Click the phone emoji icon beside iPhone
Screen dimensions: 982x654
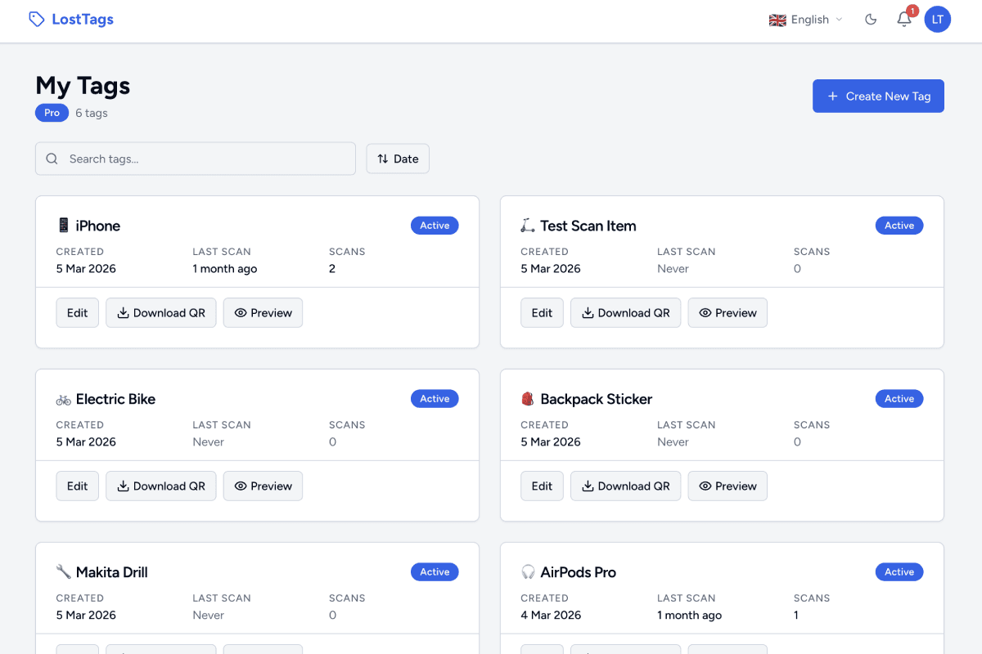click(x=63, y=226)
